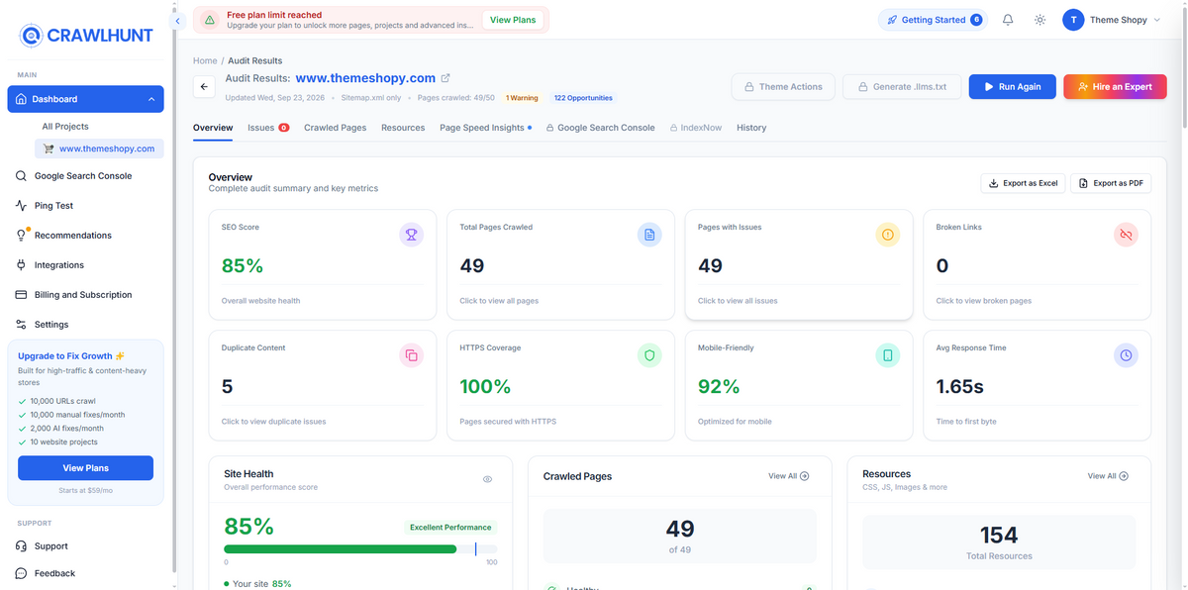Switch to the Issues tab
Viewport: 1188px width, 590px height.
268,128
